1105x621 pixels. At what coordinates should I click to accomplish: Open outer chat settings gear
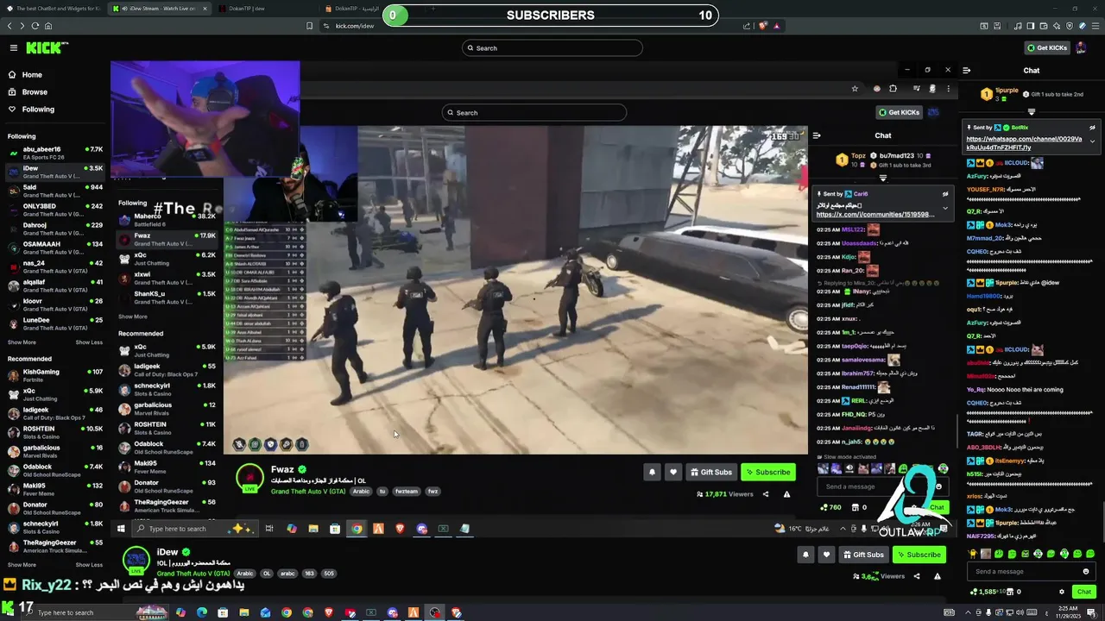pos(1062,592)
